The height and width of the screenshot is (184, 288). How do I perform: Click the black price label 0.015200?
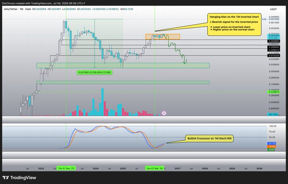click(274, 55)
